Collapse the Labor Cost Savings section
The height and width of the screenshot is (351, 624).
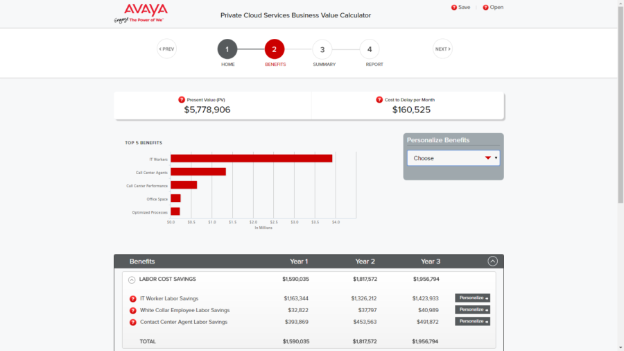tap(132, 280)
